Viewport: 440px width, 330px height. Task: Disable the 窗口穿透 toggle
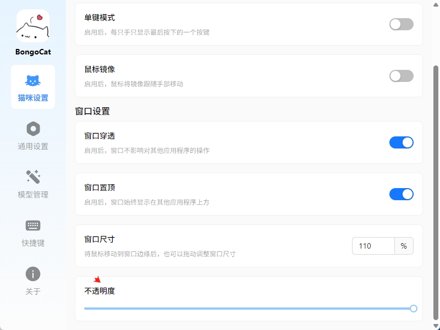[x=401, y=142]
